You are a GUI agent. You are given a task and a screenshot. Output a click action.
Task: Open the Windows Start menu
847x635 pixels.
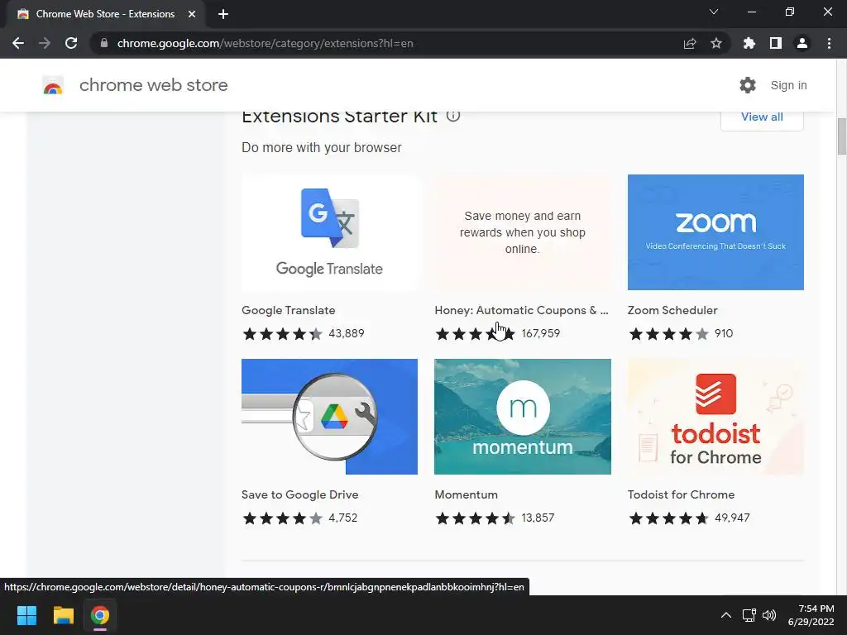(26, 615)
